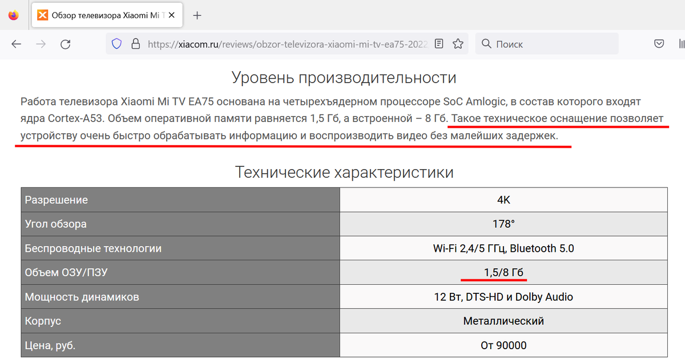Reload the current page

click(x=66, y=43)
